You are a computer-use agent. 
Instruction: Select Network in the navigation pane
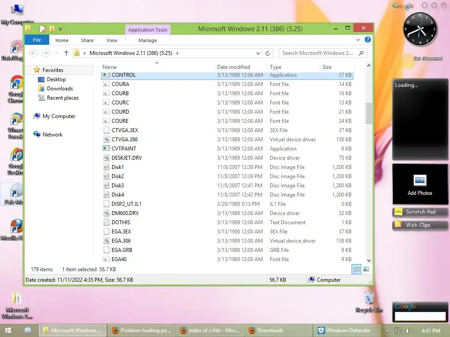pos(52,134)
